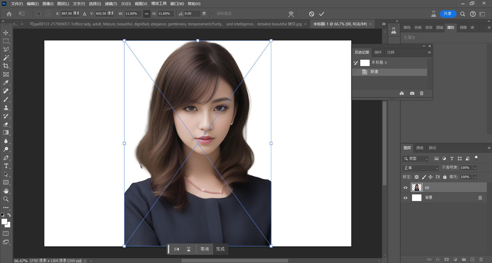Open the search icon in options bar
The height and width of the screenshot is (263, 492).
463,14
